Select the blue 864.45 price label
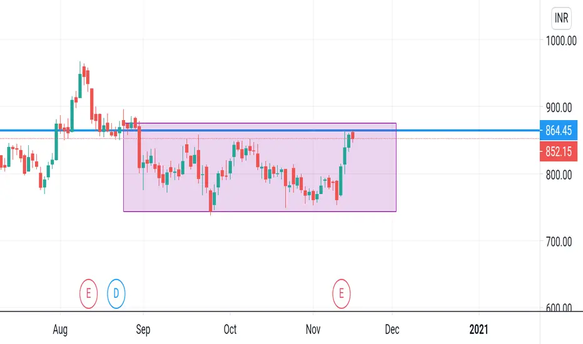This screenshot has width=583, height=344. click(x=559, y=131)
